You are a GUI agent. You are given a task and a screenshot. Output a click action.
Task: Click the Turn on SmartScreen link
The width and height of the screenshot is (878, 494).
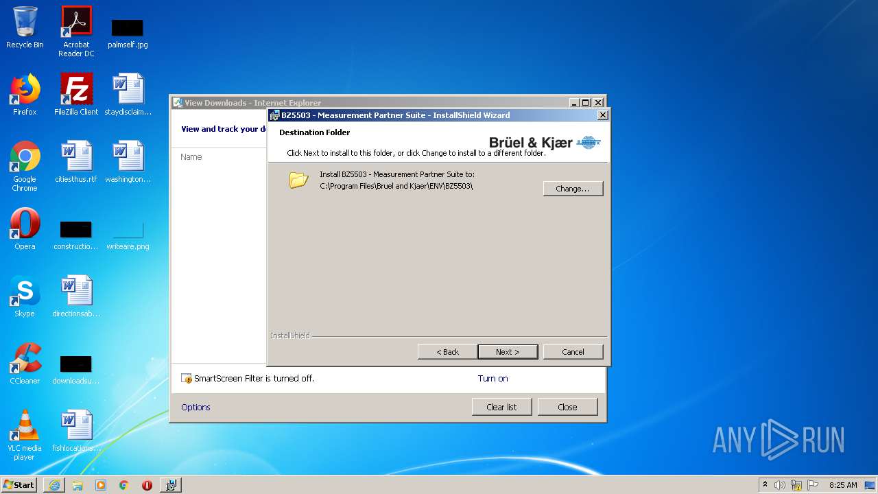click(493, 379)
